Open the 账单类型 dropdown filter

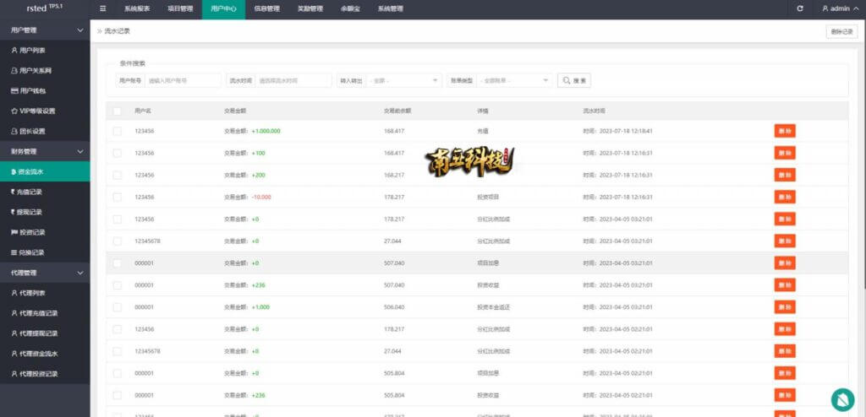click(x=515, y=80)
